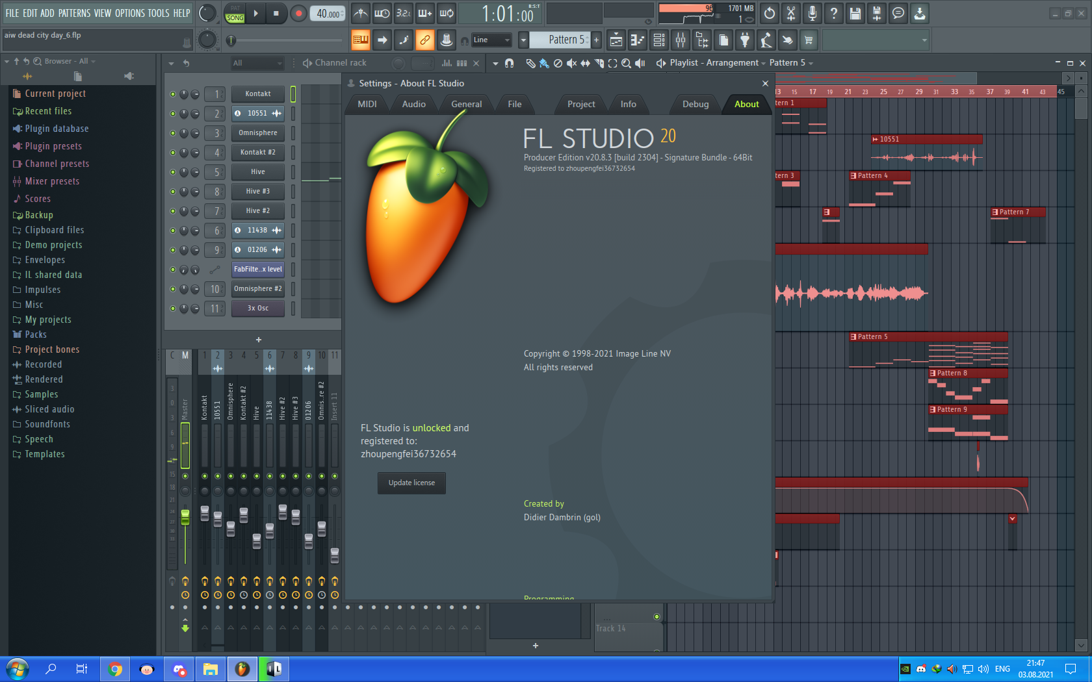Image resolution: width=1092 pixels, height=682 pixels.
Task: Click the FabFilte..x level channel button
Action: [x=258, y=269]
